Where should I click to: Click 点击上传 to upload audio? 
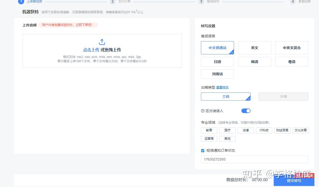click(x=91, y=50)
